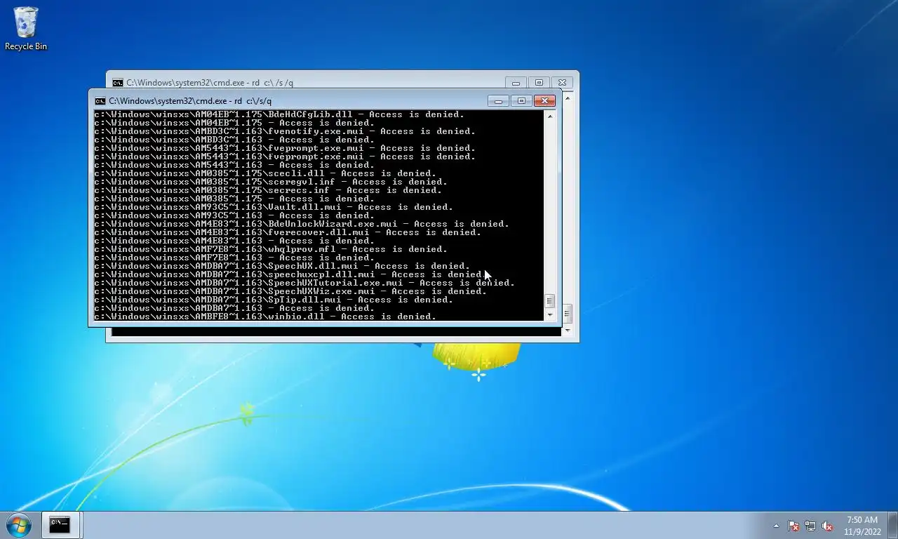Click the back cmd scrollbar up arrow
Screen dimensions: 898x539
(568, 98)
